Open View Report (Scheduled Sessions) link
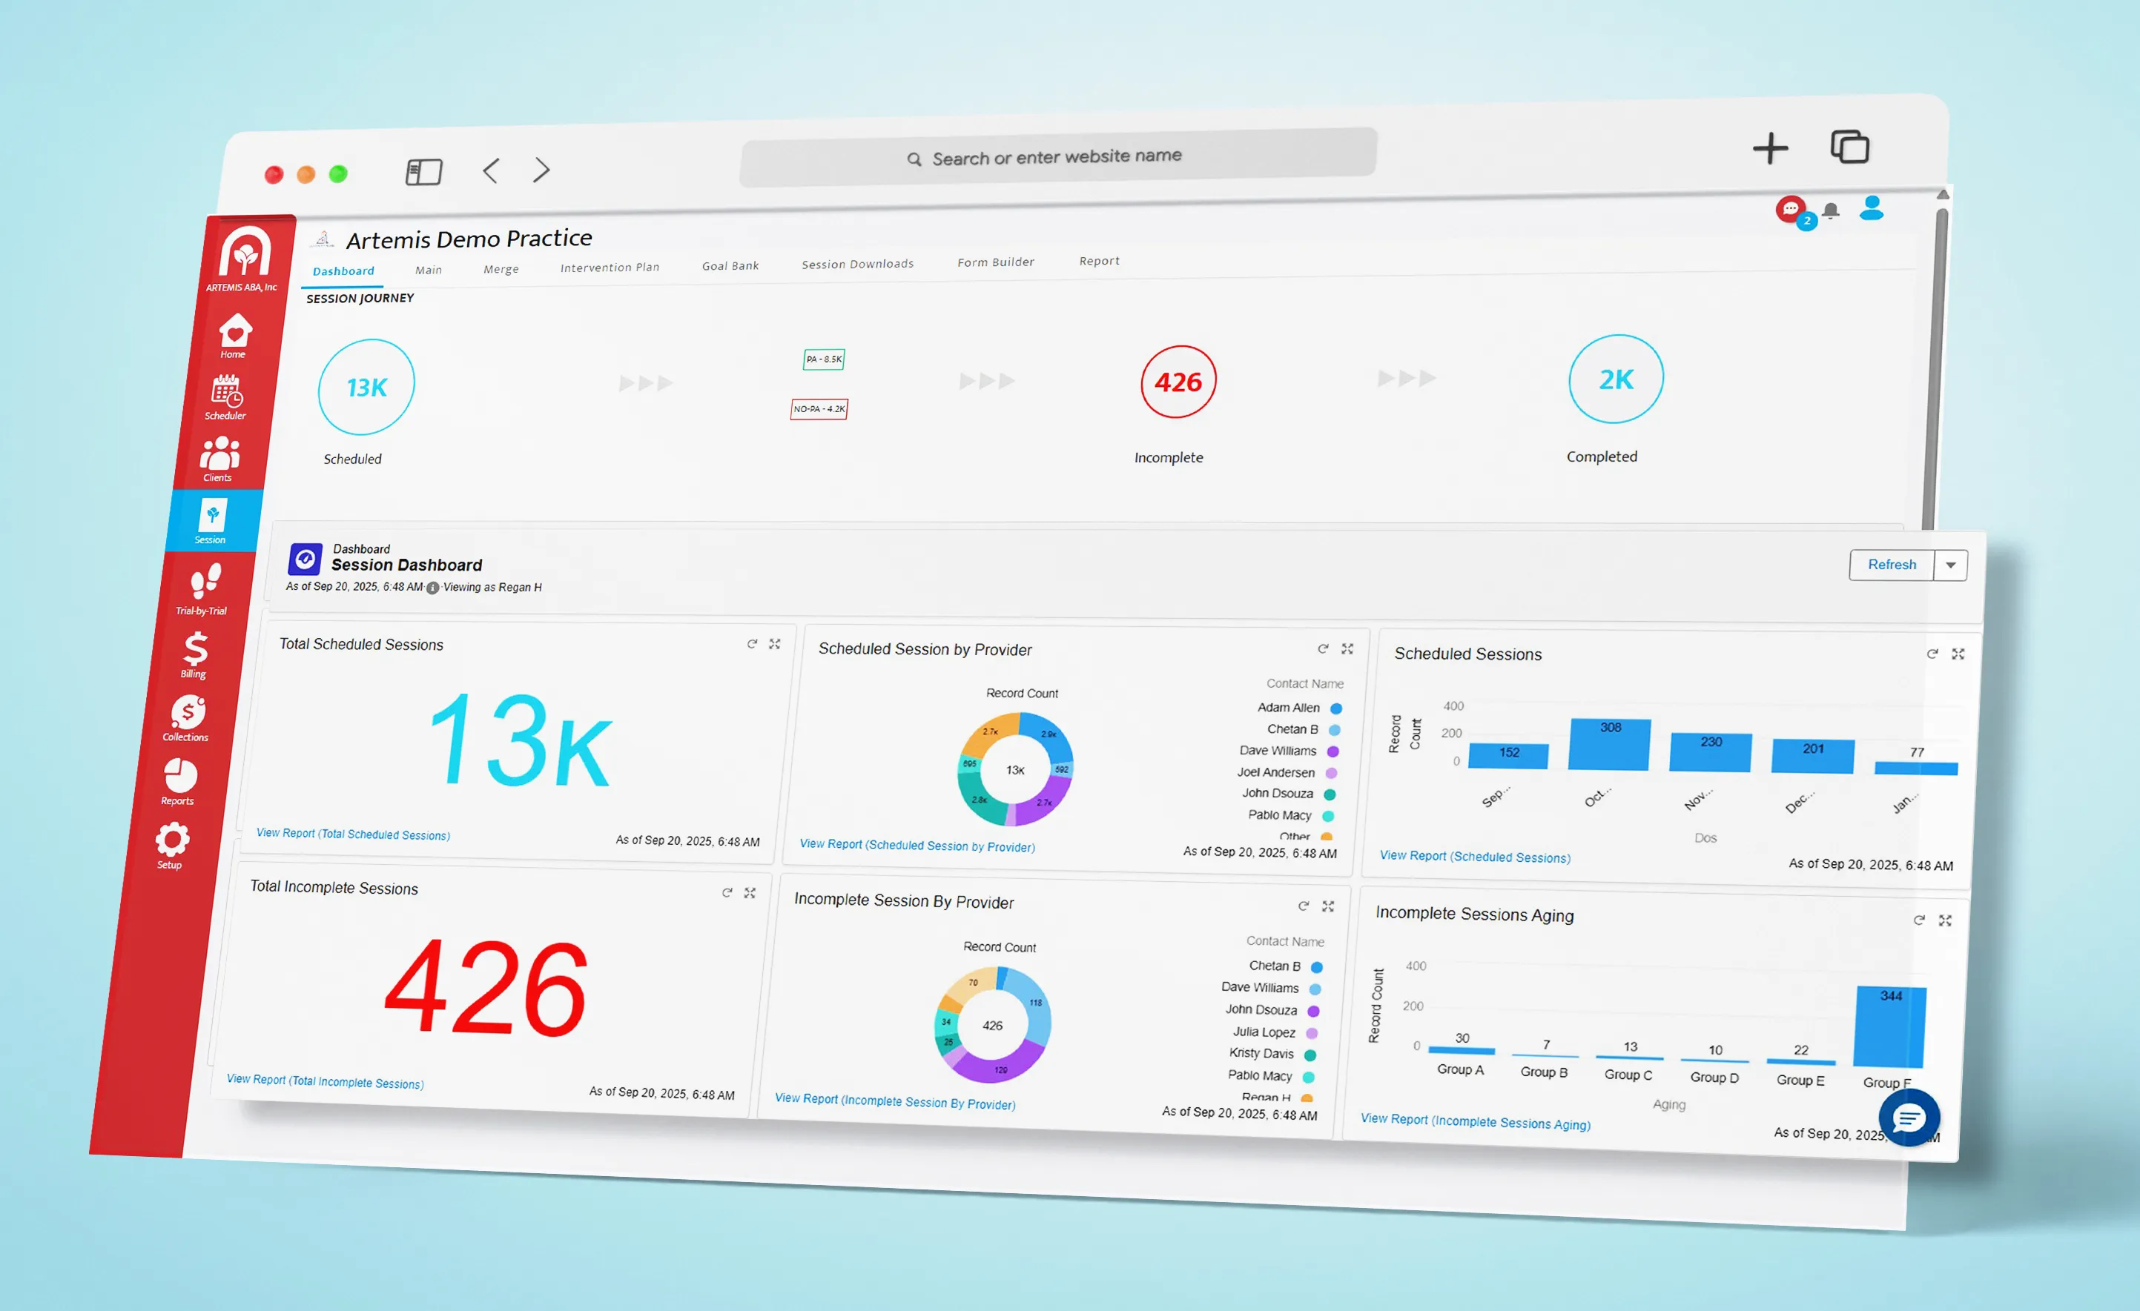Viewport: 2140px width, 1311px height. coord(1475,856)
